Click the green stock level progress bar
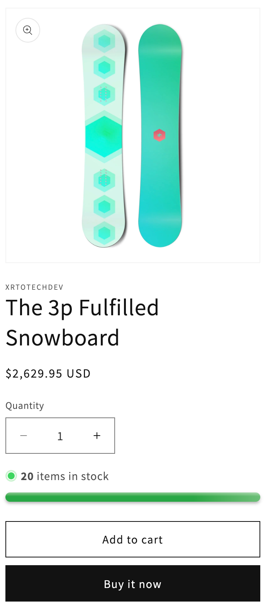The height and width of the screenshot is (612, 268). tap(133, 497)
